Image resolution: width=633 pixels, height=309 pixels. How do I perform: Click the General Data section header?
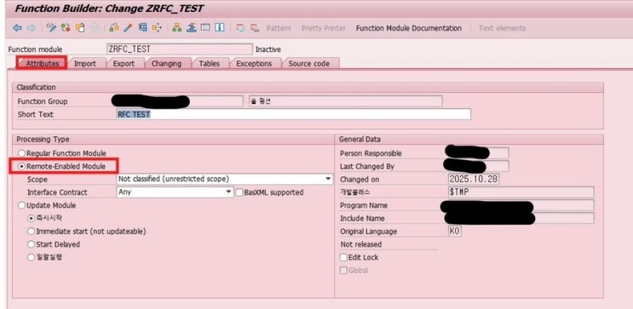point(360,139)
